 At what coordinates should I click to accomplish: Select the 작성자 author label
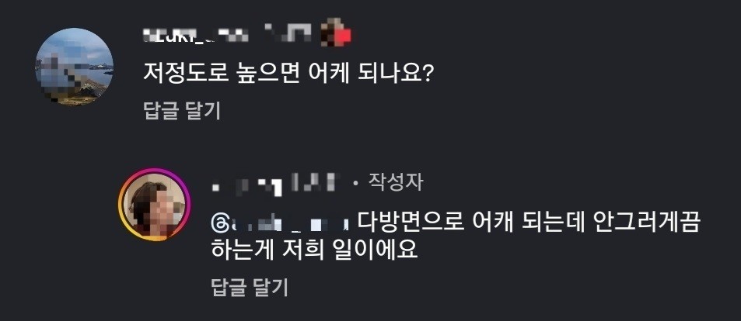click(x=395, y=182)
